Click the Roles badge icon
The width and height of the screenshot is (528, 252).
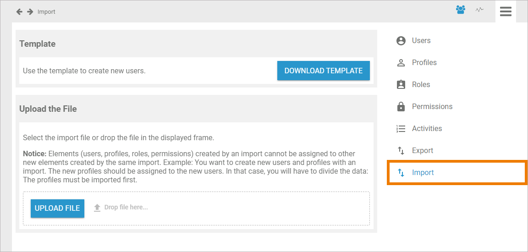click(401, 85)
